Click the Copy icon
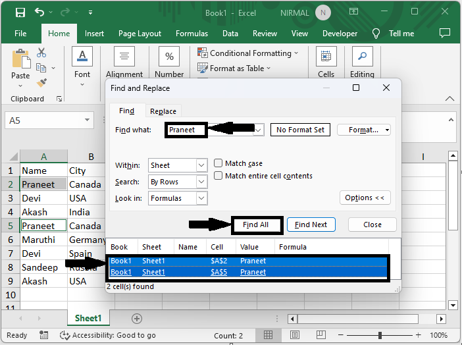 point(41,68)
